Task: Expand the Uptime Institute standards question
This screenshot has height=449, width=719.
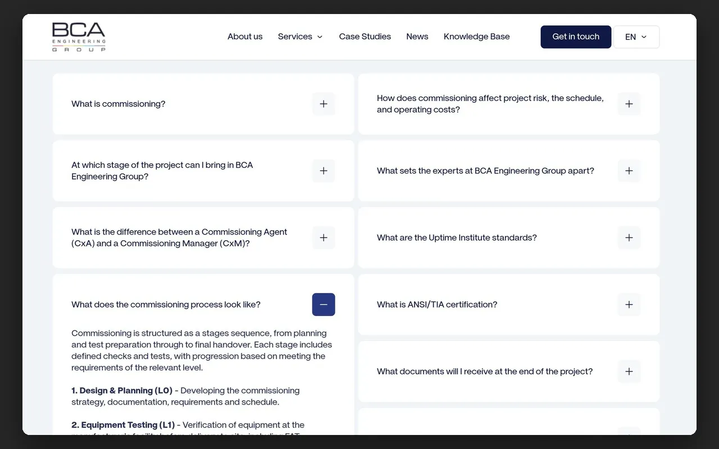Action: (x=629, y=237)
